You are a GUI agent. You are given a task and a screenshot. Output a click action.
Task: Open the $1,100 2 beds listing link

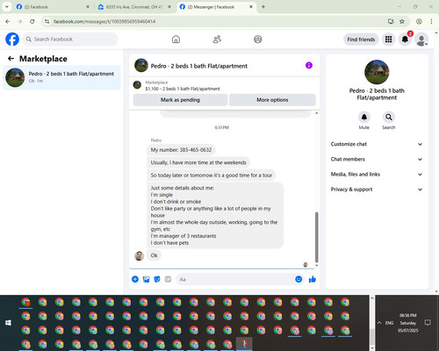point(183,89)
